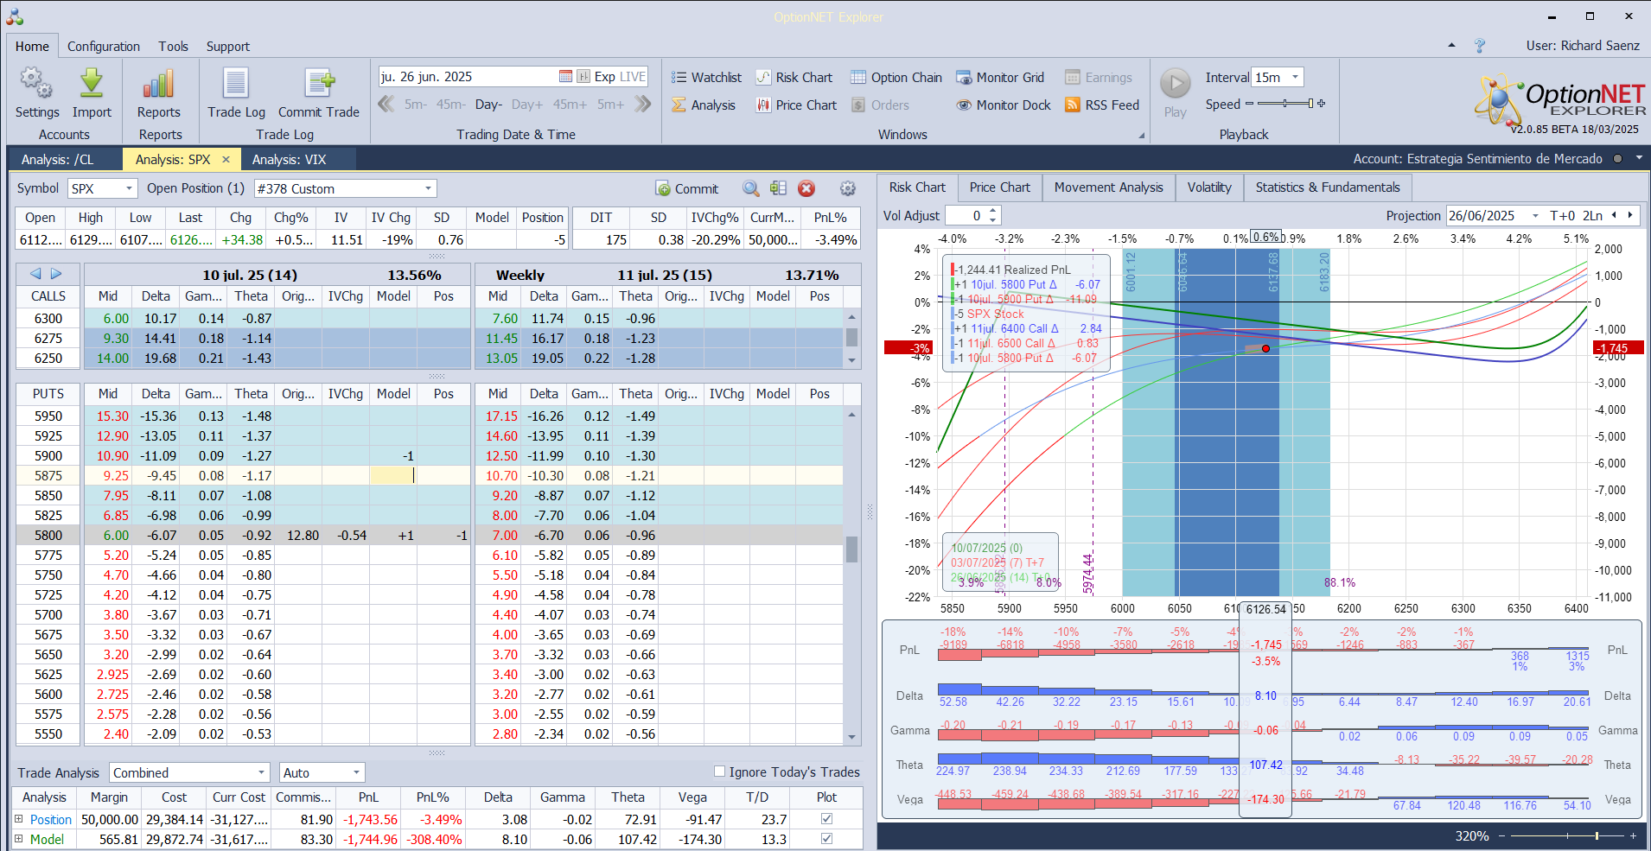Open the Price Chart window from the ribbon

tap(796, 105)
